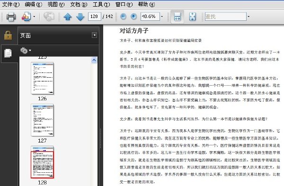Select page 127 thumbnail
This screenshot has width=284, height=186.
[43, 120]
